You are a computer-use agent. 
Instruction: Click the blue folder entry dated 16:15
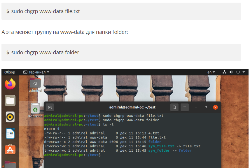click(155, 142)
